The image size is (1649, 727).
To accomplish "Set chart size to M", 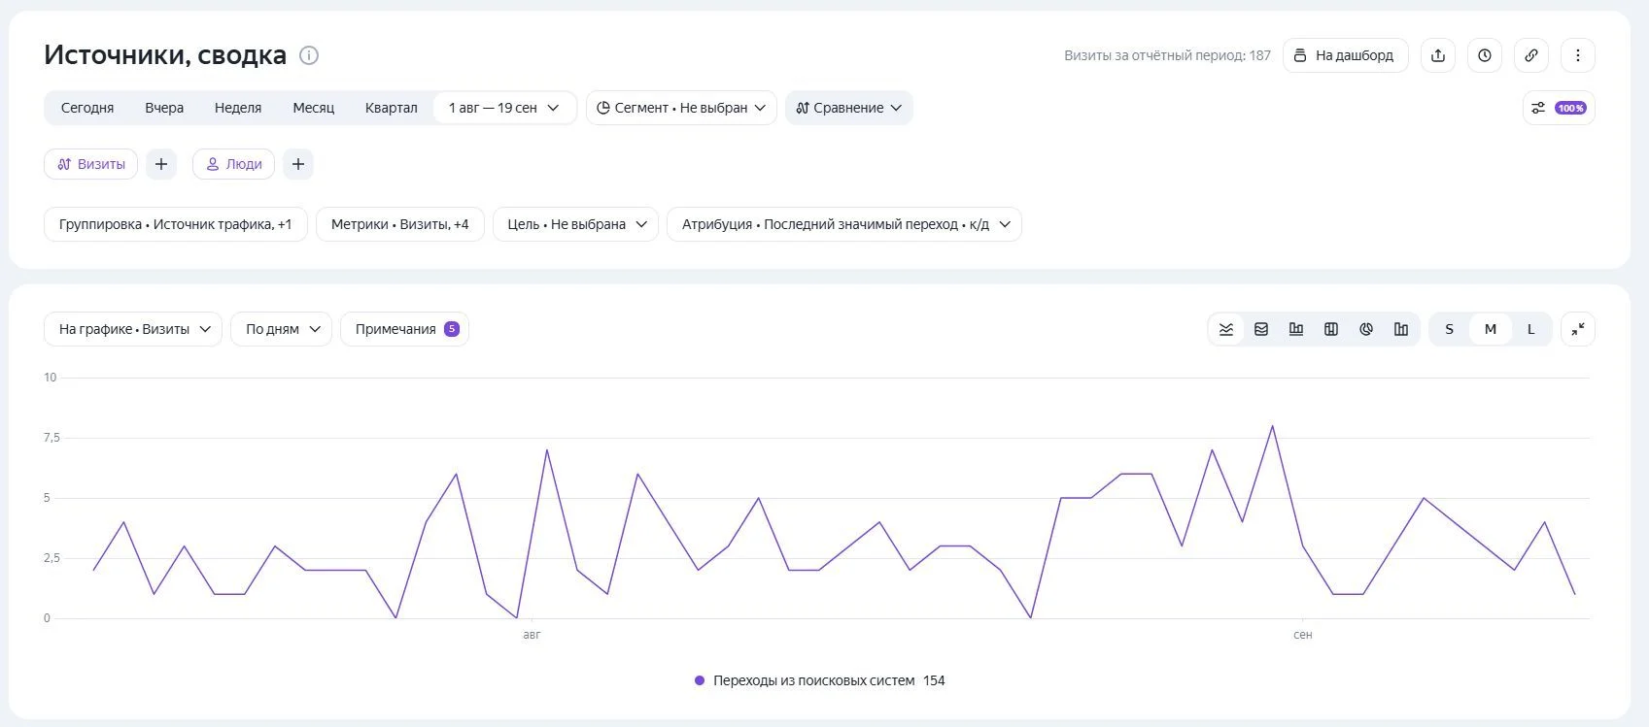I will [1491, 329].
